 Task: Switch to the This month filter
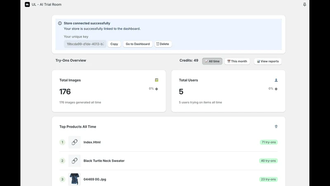click(237, 61)
